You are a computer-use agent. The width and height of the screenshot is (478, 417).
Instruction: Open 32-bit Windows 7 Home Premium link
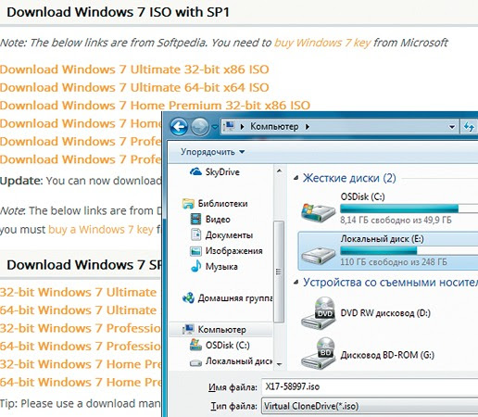point(81,364)
